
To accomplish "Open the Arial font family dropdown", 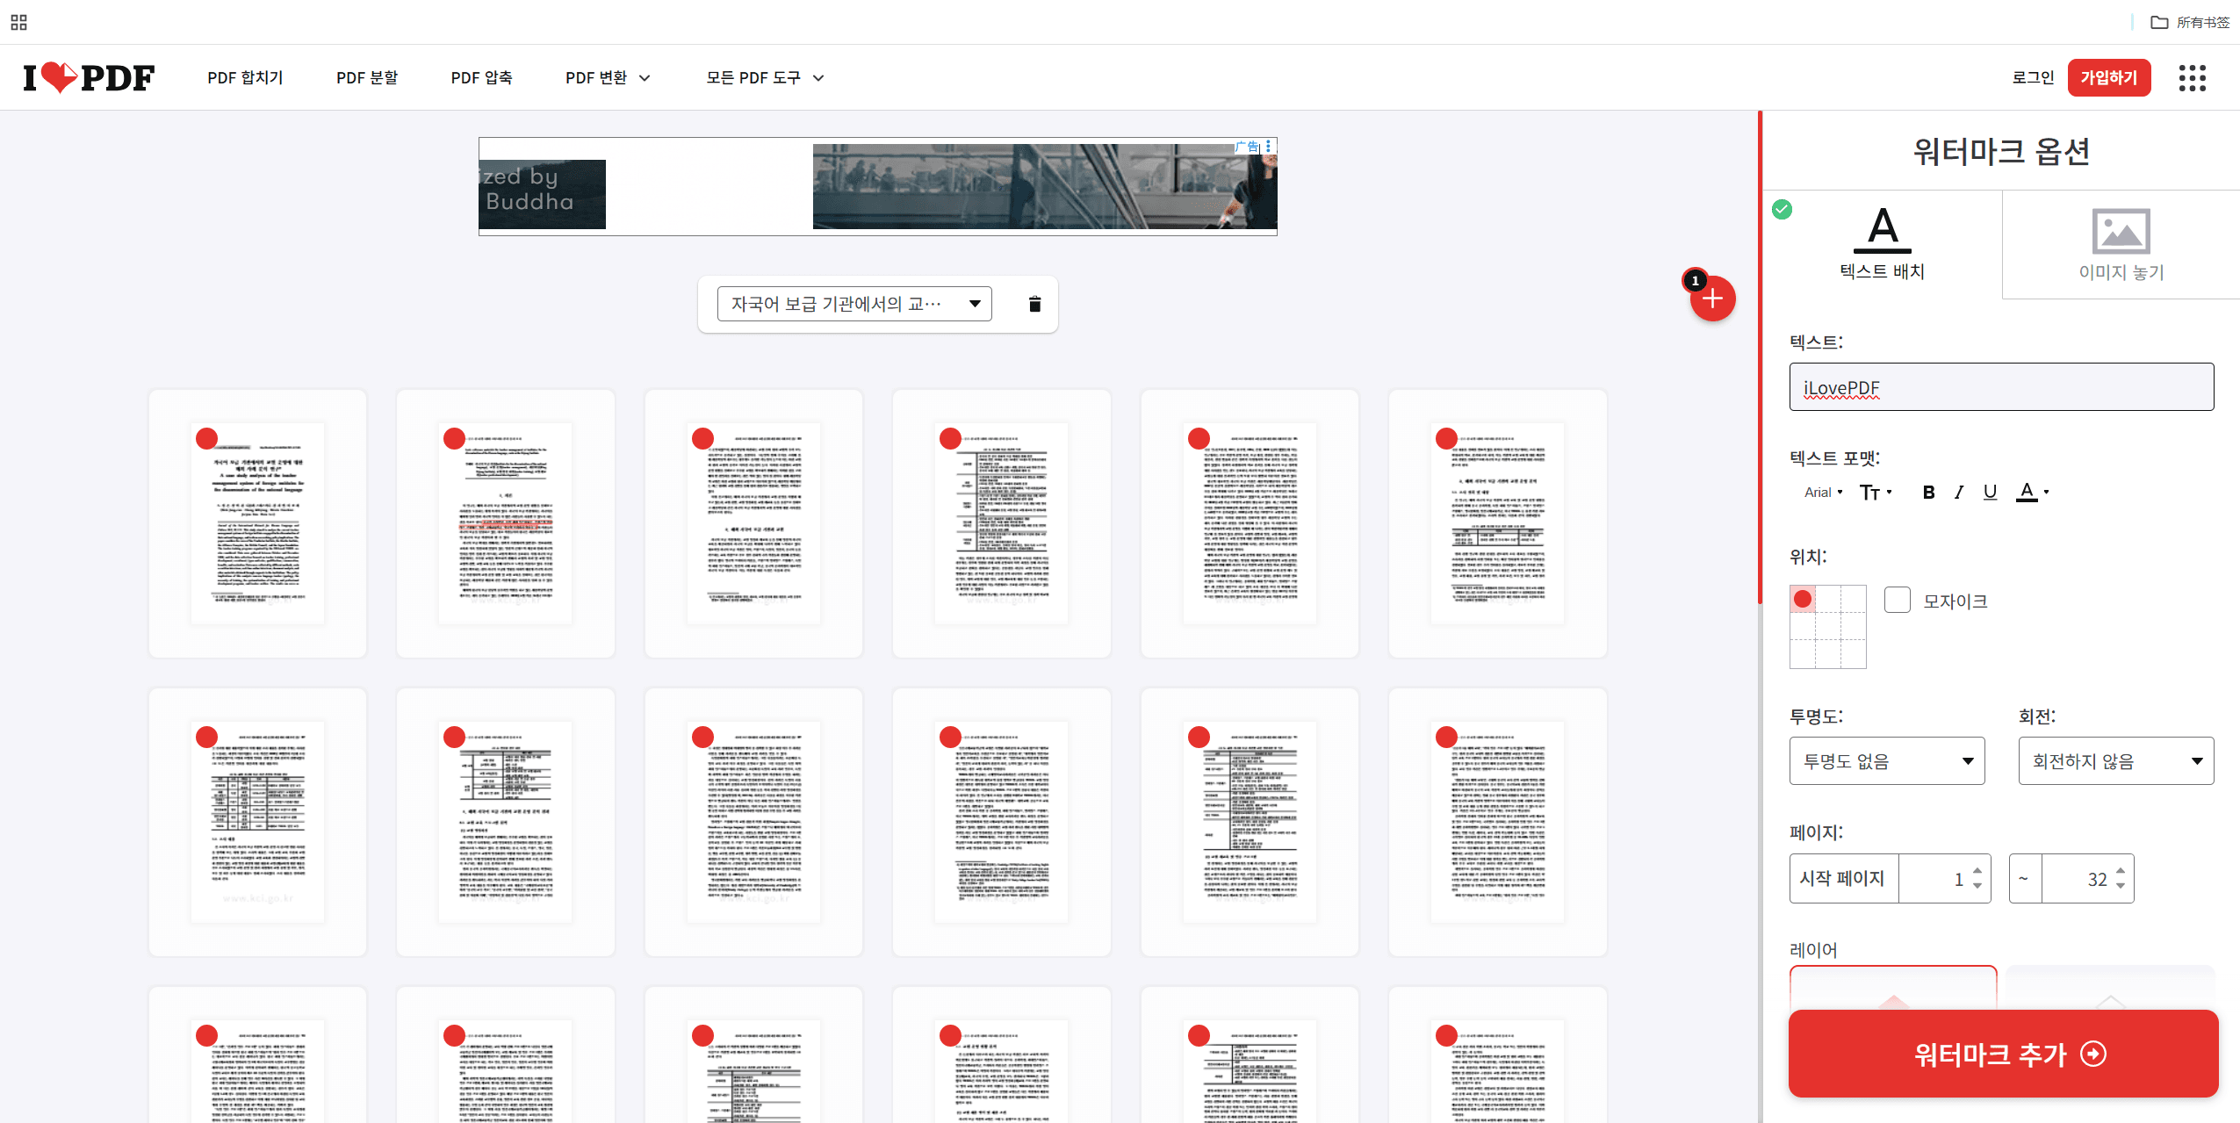I will 1823,492.
